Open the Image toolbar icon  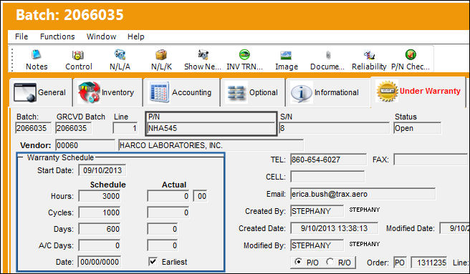click(287, 55)
